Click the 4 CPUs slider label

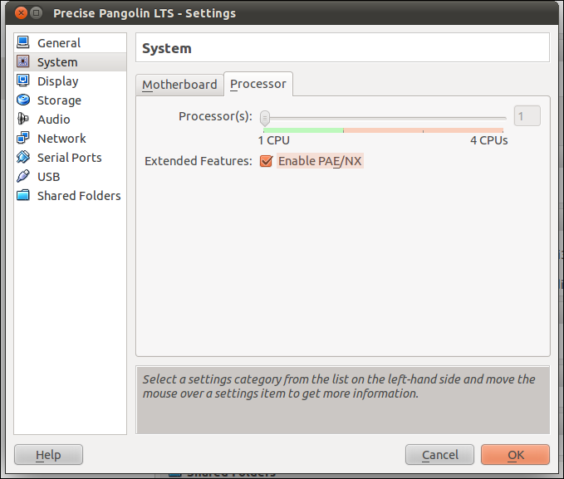pos(489,140)
